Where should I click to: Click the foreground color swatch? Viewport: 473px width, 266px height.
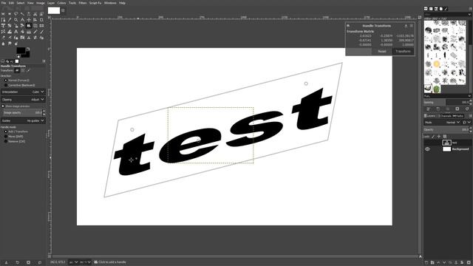click(x=21, y=50)
